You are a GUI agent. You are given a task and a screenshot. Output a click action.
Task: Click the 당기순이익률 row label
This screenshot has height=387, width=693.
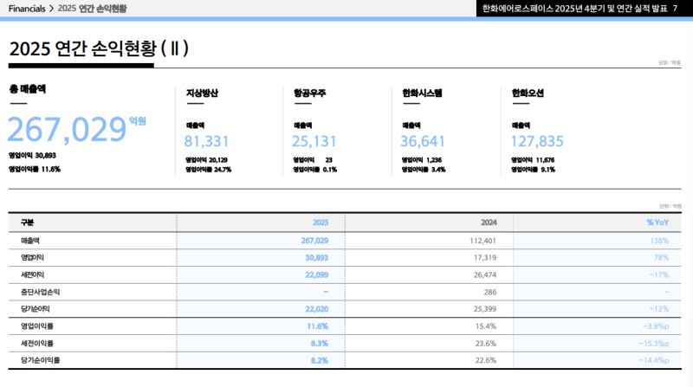(x=41, y=359)
